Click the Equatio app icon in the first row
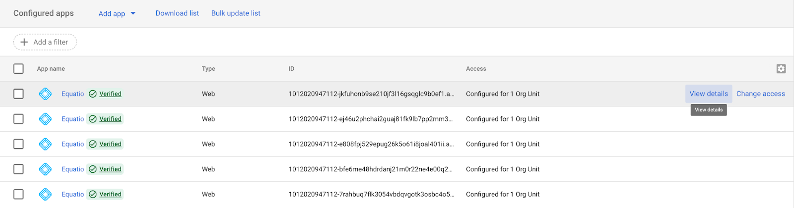 [x=45, y=94]
